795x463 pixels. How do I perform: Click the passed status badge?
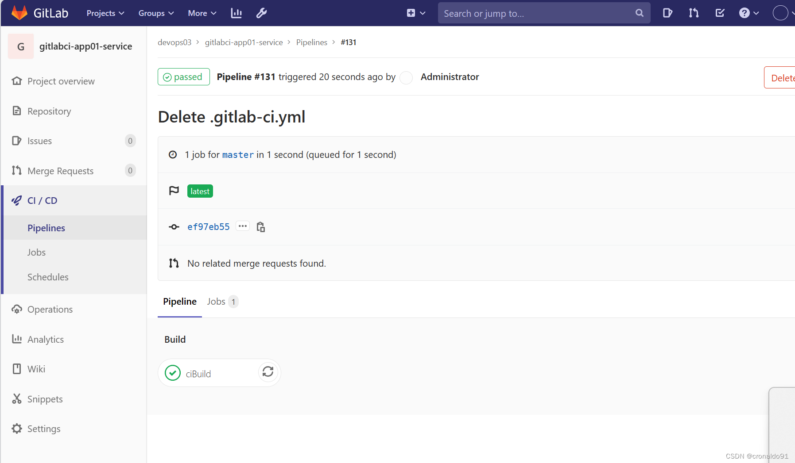[x=183, y=77]
